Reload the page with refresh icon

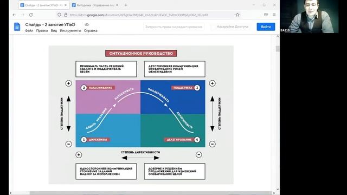(31, 15)
